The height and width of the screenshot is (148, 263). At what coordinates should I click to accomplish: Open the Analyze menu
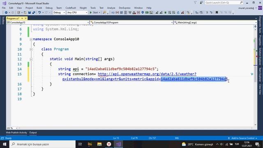pyautogui.click(x=111, y=8)
